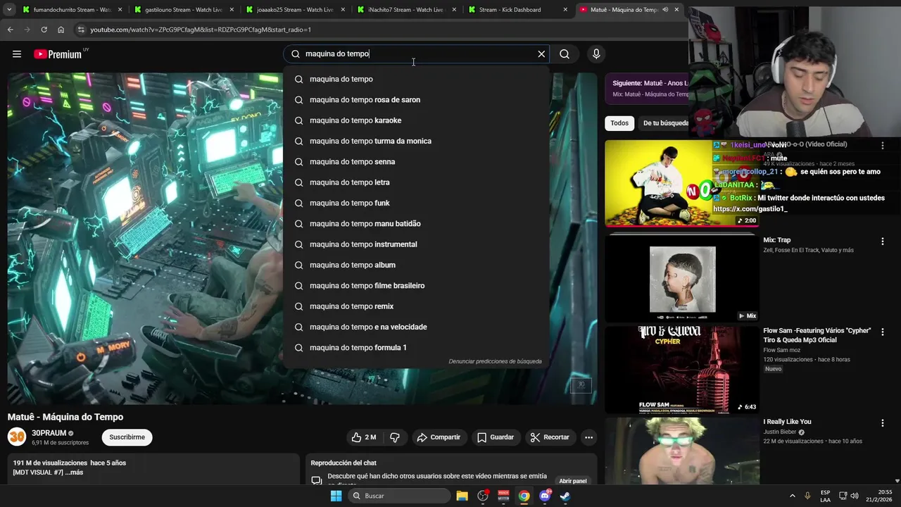Choose suggestion 'maquina do tempo album'
Viewport: 901px width, 507px height.
[x=416, y=265]
